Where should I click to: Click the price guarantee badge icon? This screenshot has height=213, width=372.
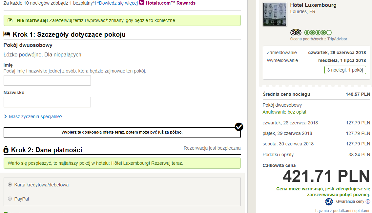(x=329, y=202)
